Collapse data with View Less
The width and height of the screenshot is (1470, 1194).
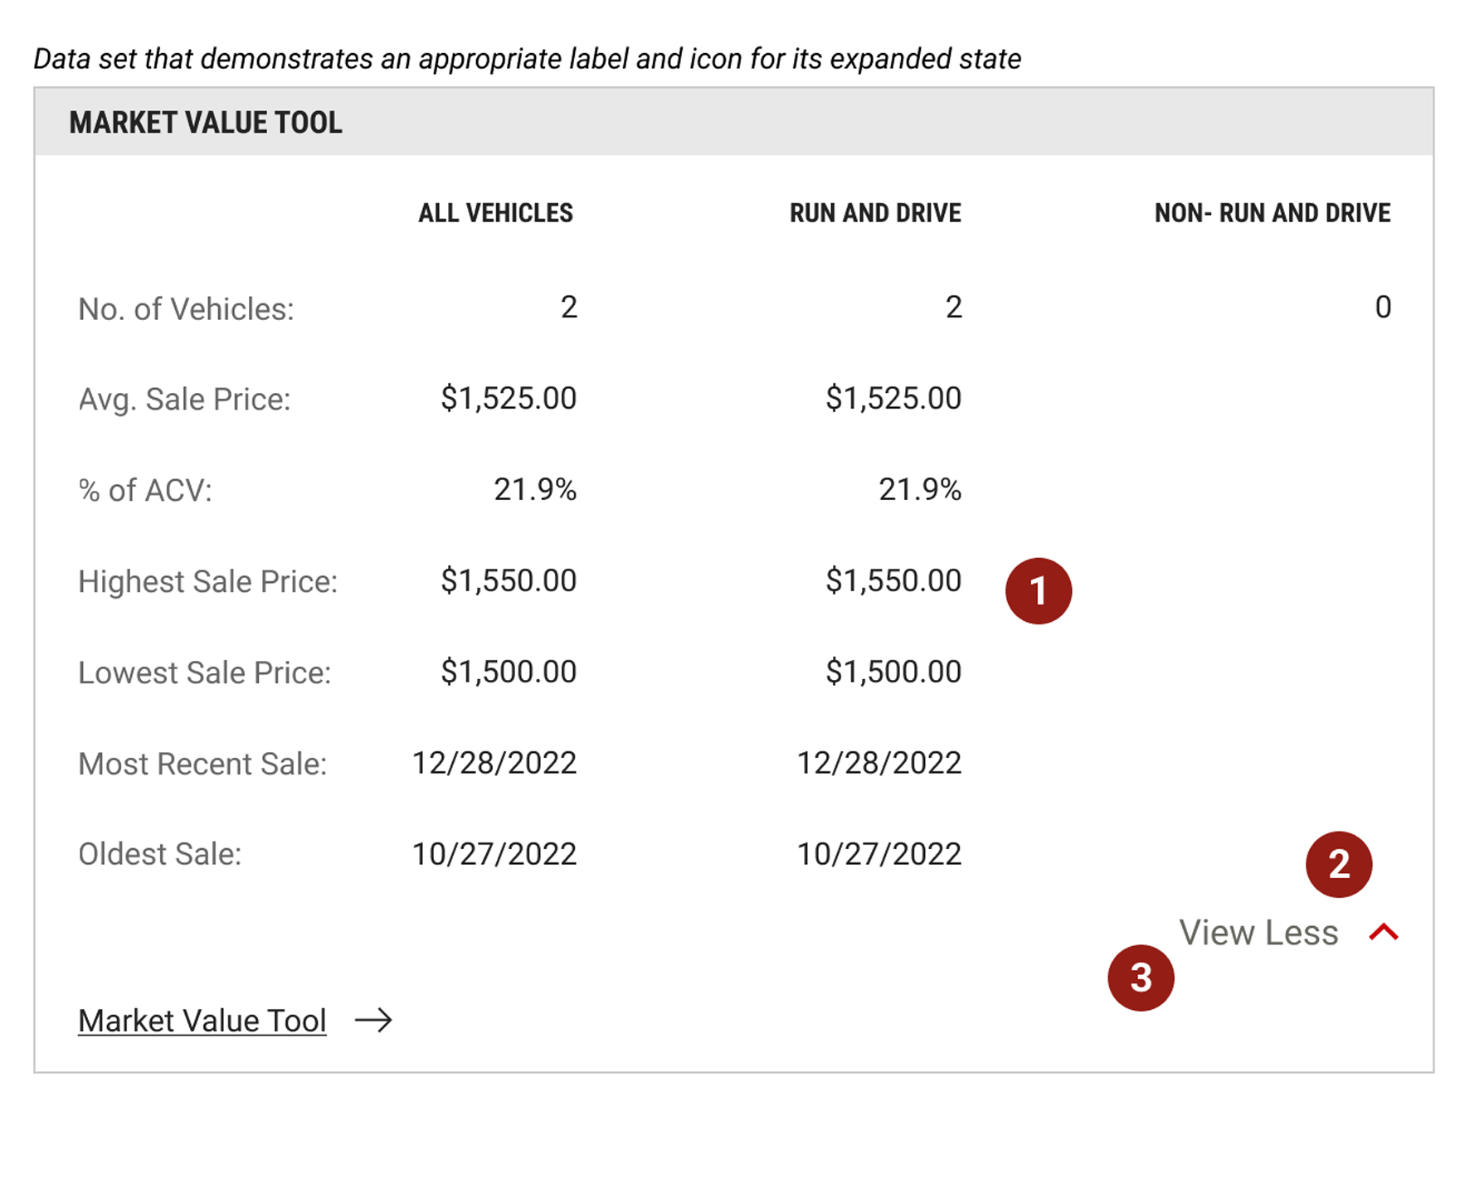tap(1258, 933)
